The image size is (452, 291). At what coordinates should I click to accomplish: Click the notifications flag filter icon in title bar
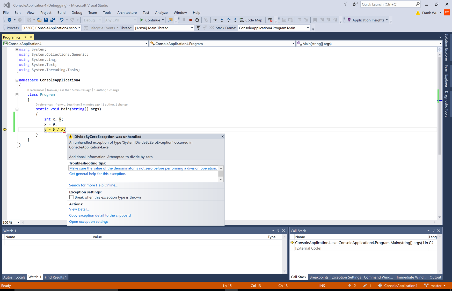[346, 4]
